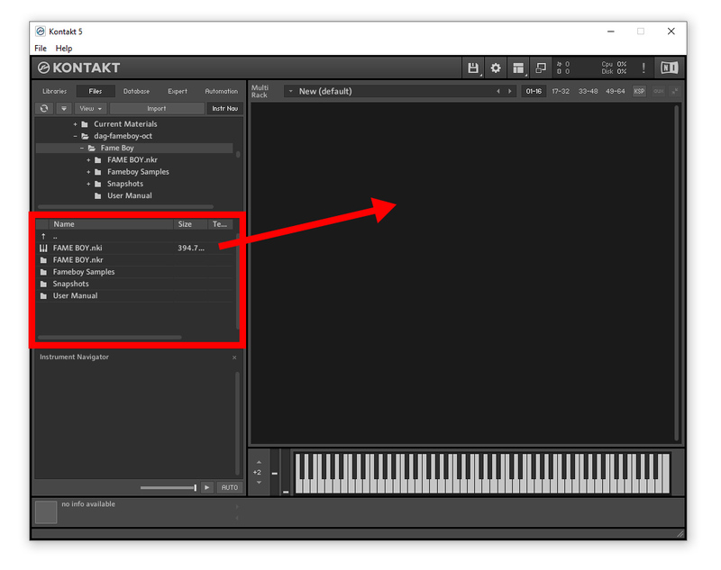Open Kontakt options gear settings
The image size is (721, 570).
click(495, 68)
